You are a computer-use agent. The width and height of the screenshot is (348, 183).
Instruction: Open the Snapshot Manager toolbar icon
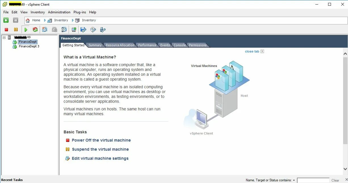coord(64,30)
